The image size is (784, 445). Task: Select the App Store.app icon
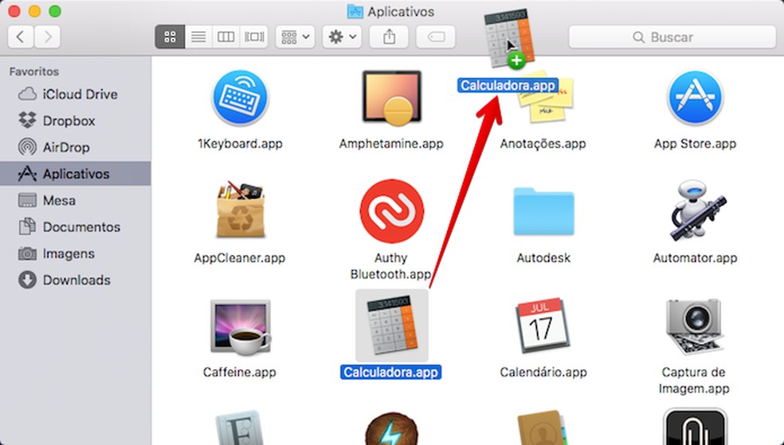pyautogui.click(x=695, y=97)
